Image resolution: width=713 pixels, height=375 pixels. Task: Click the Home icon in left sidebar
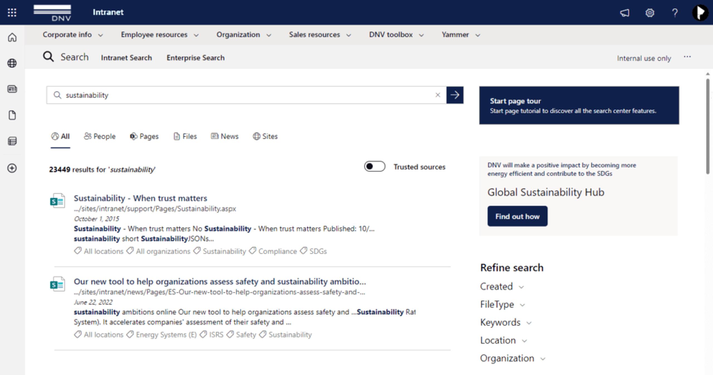coord(12,37)
